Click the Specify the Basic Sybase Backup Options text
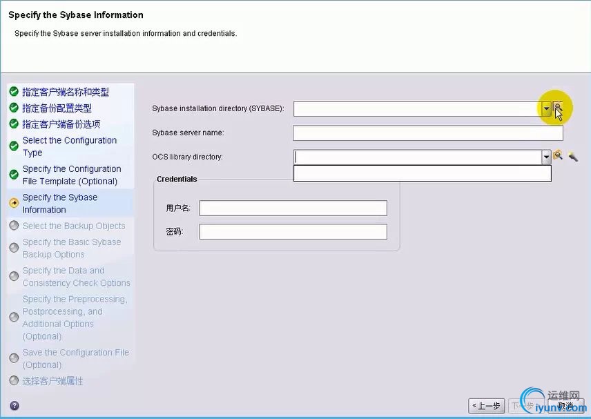591x419 pixels. (x=72, y=248)
